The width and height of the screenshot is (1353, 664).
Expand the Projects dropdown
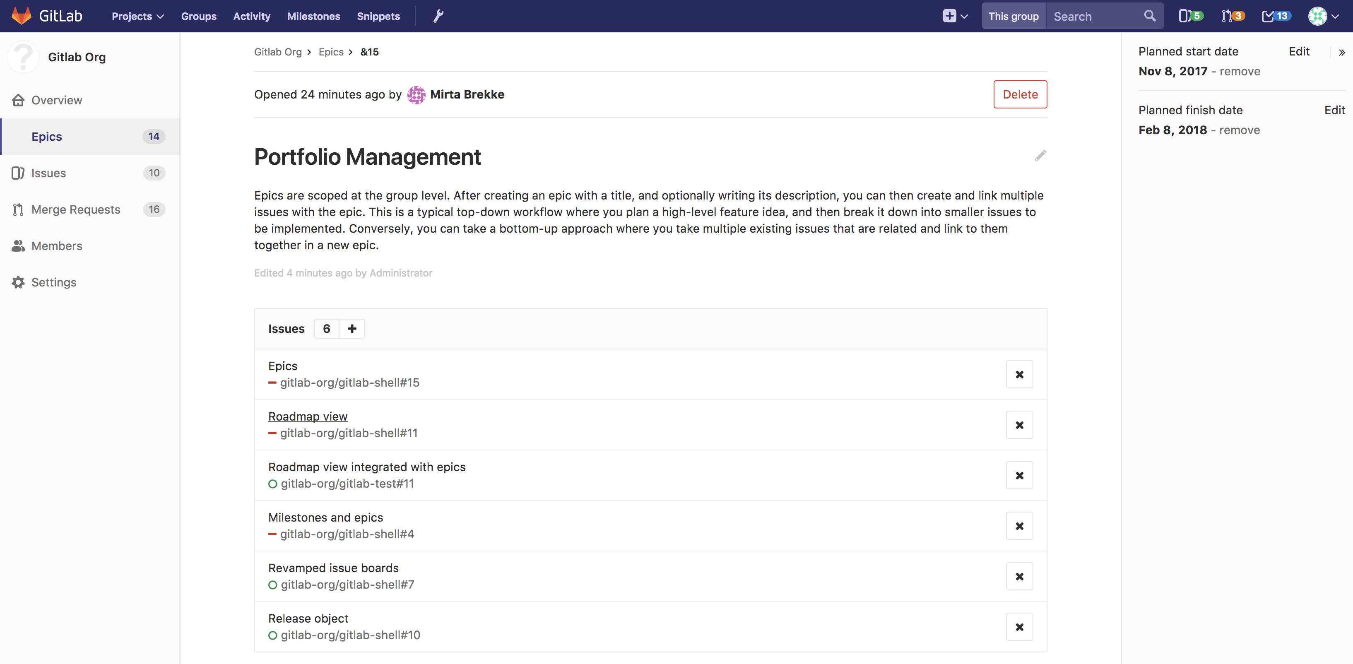pyautogui.click(x=137, y=16)
